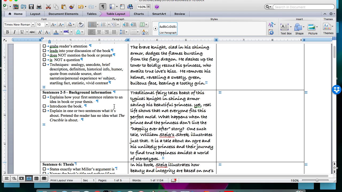
Task: Check the 'Introduces the book' checkbox
Action: pos(44,106)
